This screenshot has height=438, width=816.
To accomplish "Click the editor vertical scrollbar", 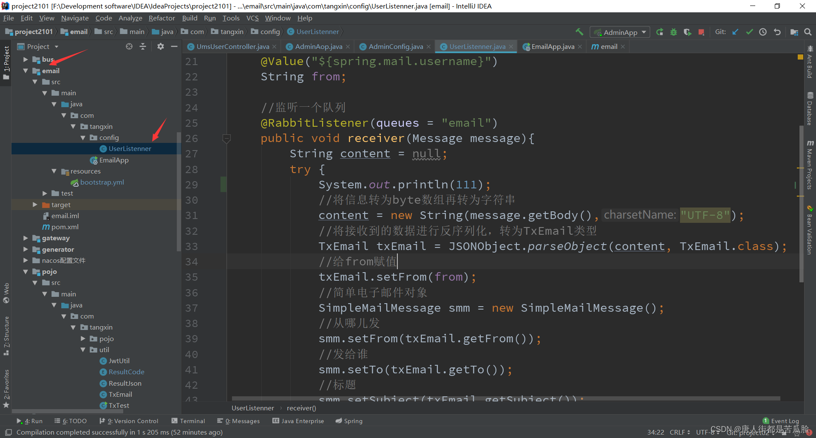I will coord(802,204).
